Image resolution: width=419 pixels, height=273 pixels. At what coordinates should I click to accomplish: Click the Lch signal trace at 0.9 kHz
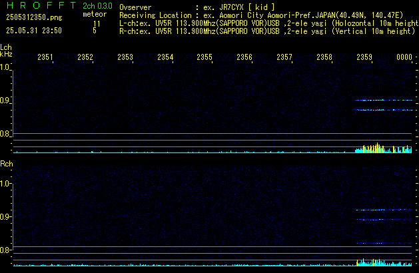384,100
